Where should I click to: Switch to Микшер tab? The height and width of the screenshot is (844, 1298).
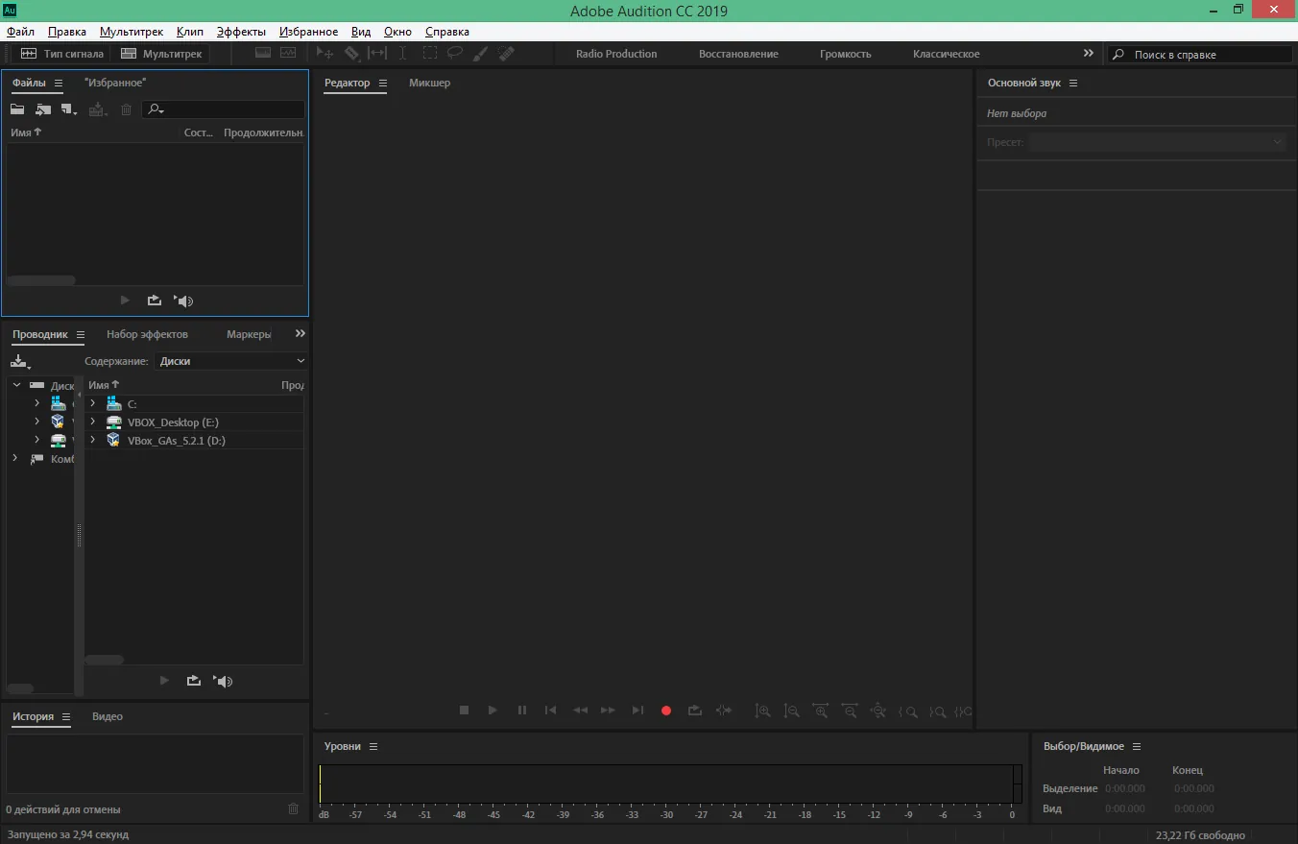coord(429,83)
